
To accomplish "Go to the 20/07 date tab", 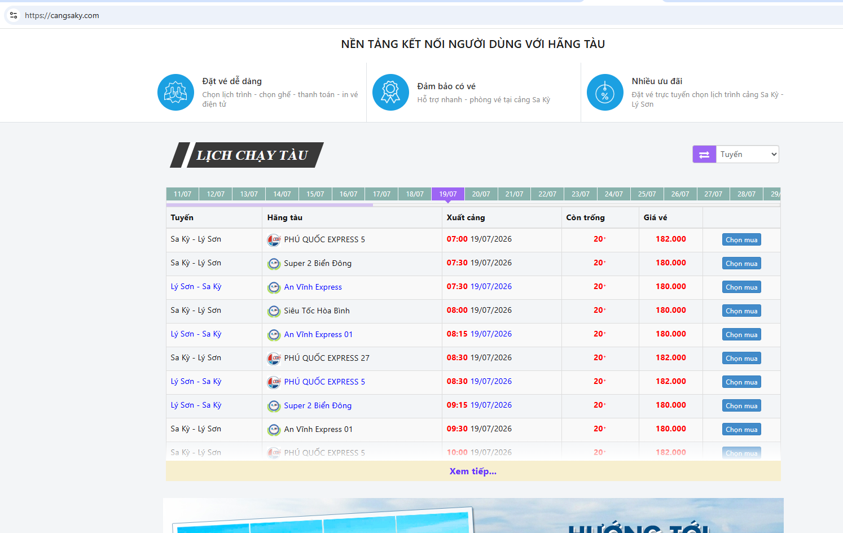I will (481, 194).
